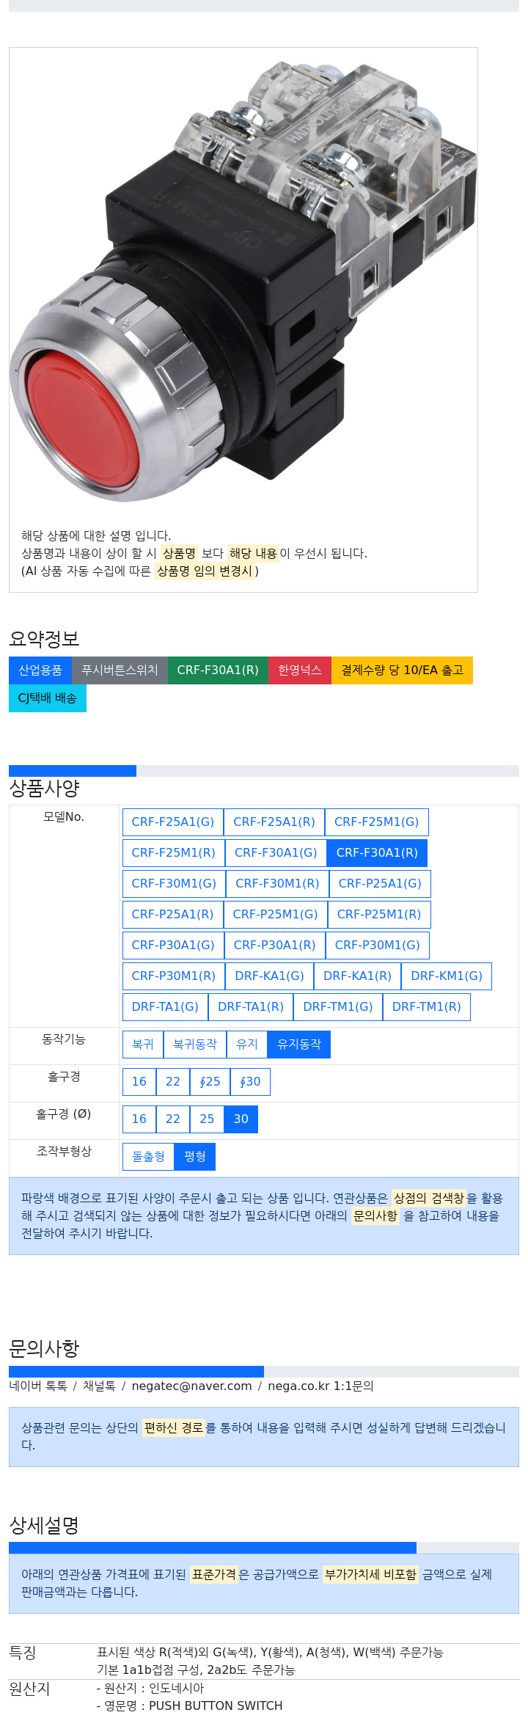
Task: Select 평형 operating part shape
Action: (195, 1157)
